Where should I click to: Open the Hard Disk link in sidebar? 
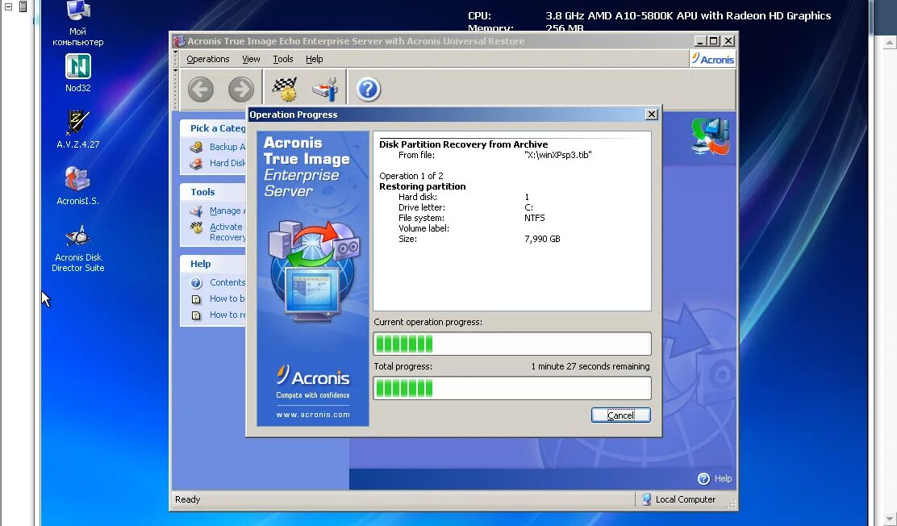click(227, 163)
